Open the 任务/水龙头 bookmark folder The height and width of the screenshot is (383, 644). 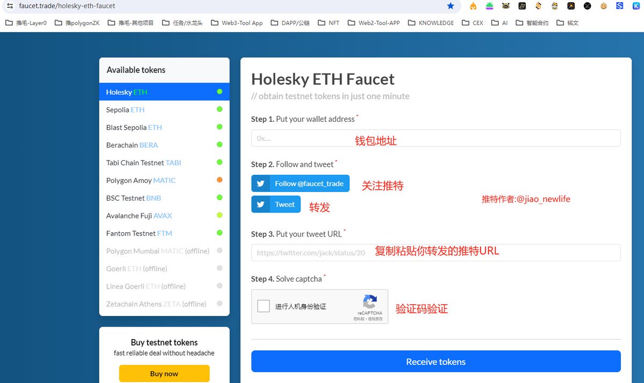[x=182, y=23]
